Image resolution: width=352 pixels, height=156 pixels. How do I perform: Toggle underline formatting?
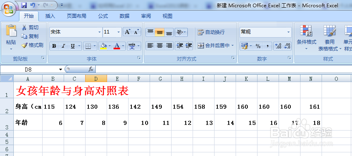(x=73, y=46)
